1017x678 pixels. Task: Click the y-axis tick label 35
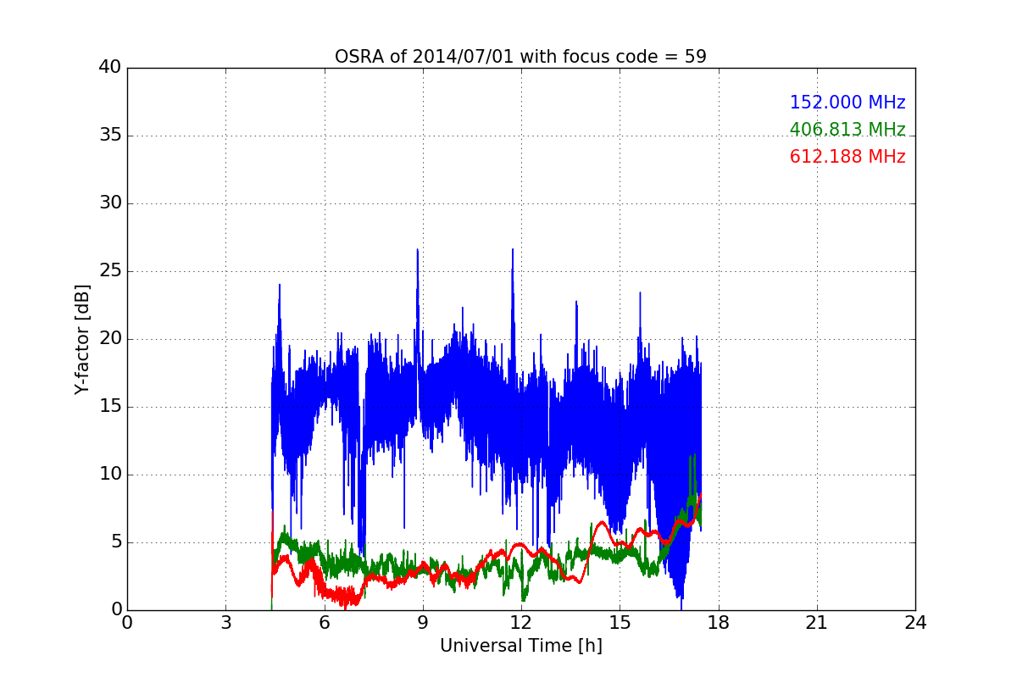point(111,136)
